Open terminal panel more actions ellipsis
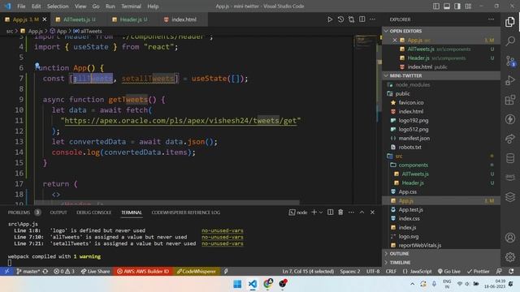 coord(351,213)
